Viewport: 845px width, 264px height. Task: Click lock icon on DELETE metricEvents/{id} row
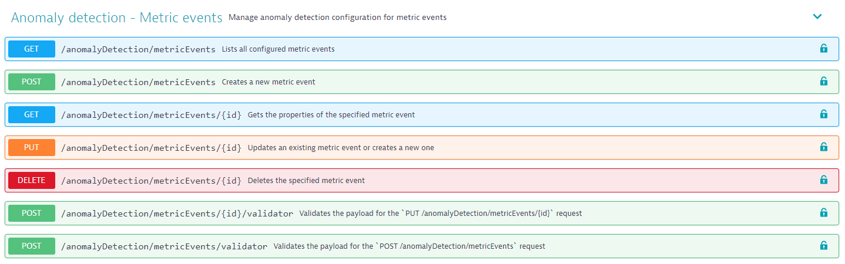[824, 180]
